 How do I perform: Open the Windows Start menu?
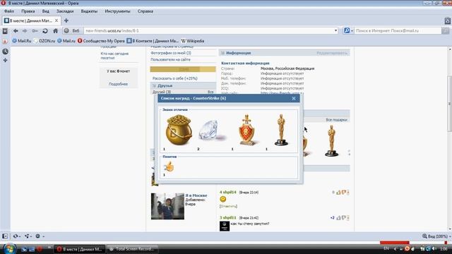click(x=9, y=248)
